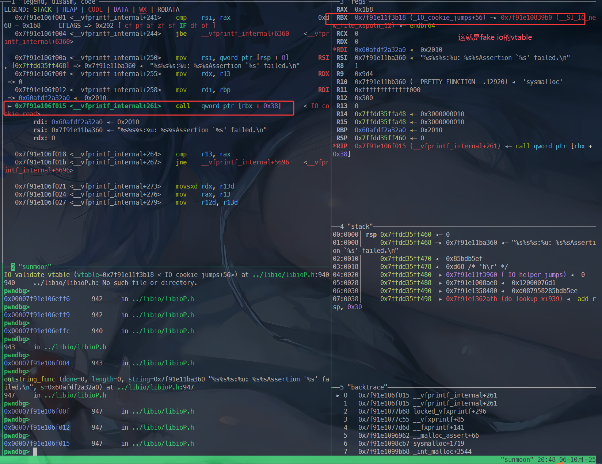The width and height of the screenshot is (602, 464).
Task: Click the address 0x00007f91e106f004 line
Action: pos(99,363)
